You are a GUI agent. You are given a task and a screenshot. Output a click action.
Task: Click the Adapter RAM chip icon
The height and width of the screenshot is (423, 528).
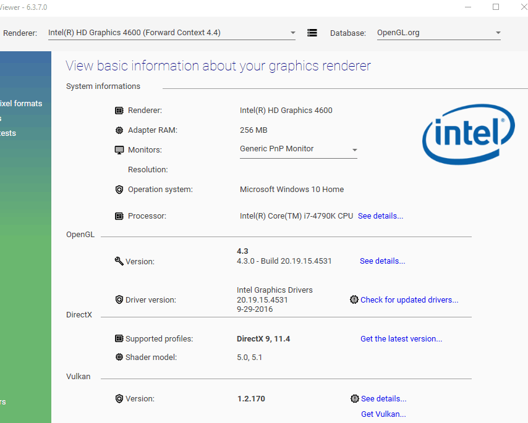(x=119, y=130)
